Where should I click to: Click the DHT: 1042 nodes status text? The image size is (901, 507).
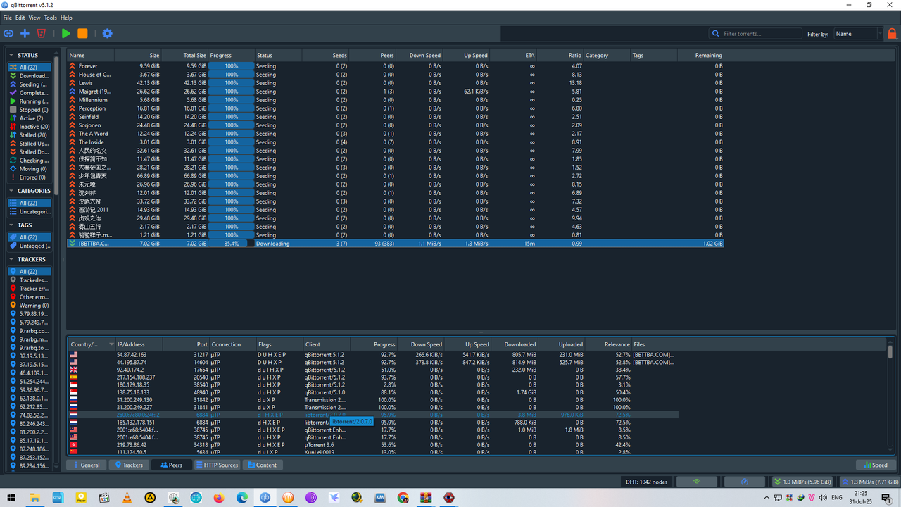point(648,482)
